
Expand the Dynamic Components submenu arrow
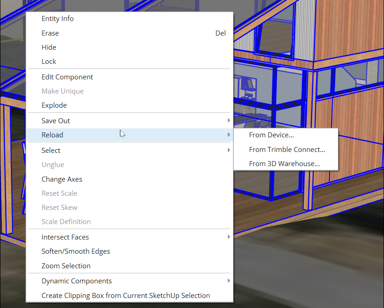(228, 281)
